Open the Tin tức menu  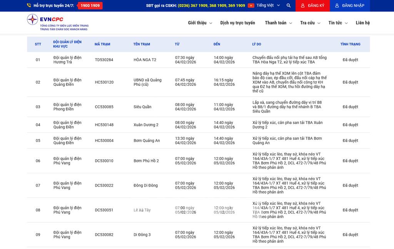pyautogui.click(x=338, y=23)
